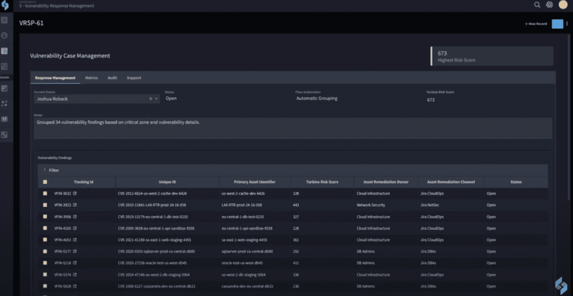Open the gauge dashboard icon in the sidebar
The height and width of the screenshot is (296, 573).
[x=4, y=36]
